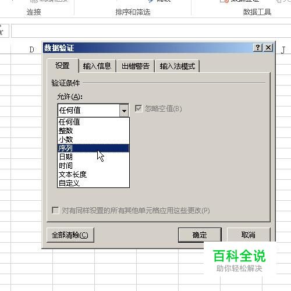Choose 小数 in the list

pyautogui.click(x=93, y=140)
